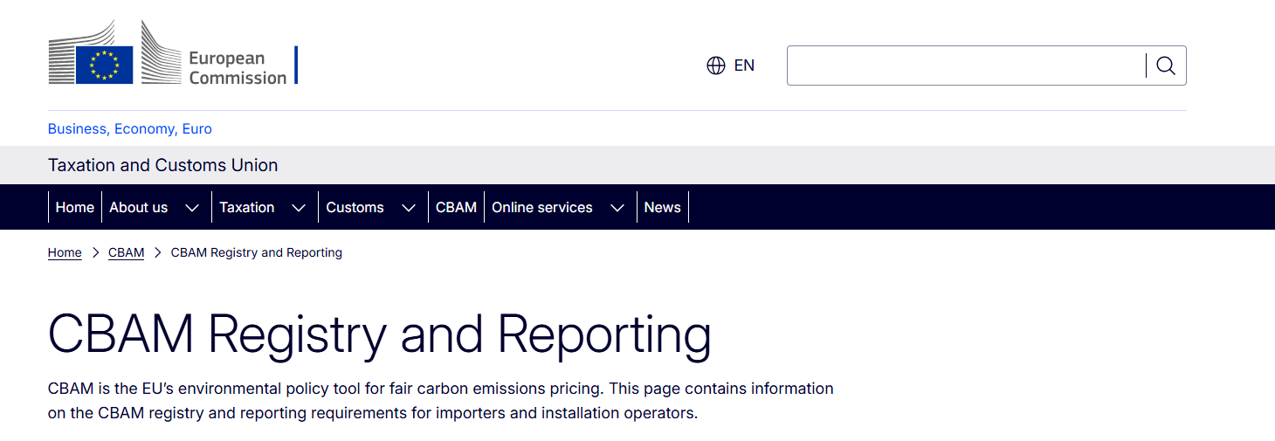Expand the Online services dropdown chevron

[x=617, y=208]
